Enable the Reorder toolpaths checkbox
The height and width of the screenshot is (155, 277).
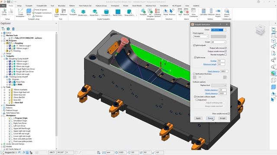(225, 55)
